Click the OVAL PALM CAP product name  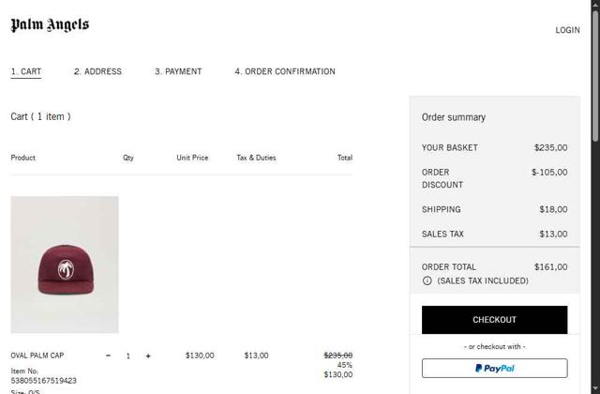tap(37, 356)
